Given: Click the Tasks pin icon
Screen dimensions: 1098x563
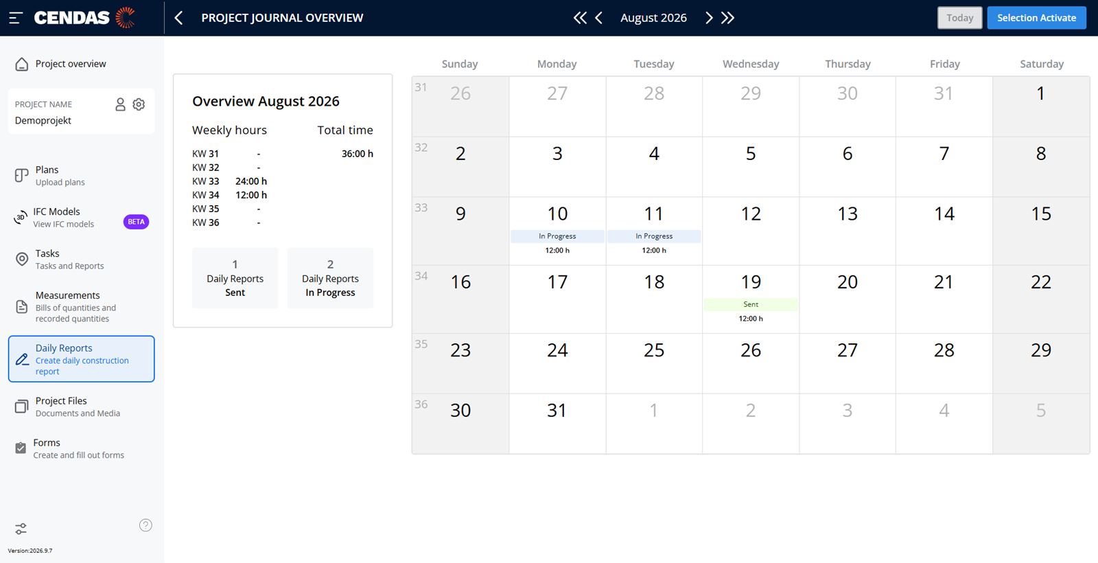Looking at the screenshot, I should (22, 259).
